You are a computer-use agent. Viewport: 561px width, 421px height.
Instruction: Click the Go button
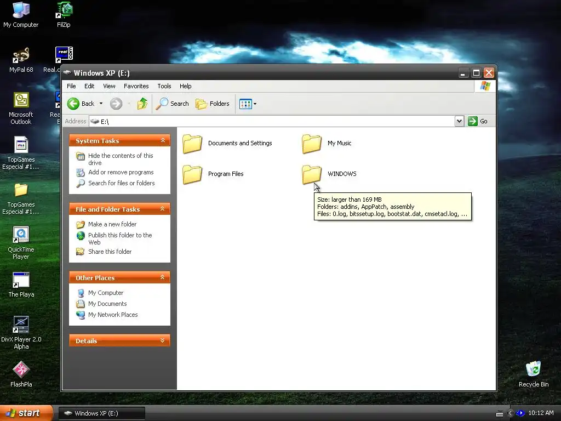(478, 121)
